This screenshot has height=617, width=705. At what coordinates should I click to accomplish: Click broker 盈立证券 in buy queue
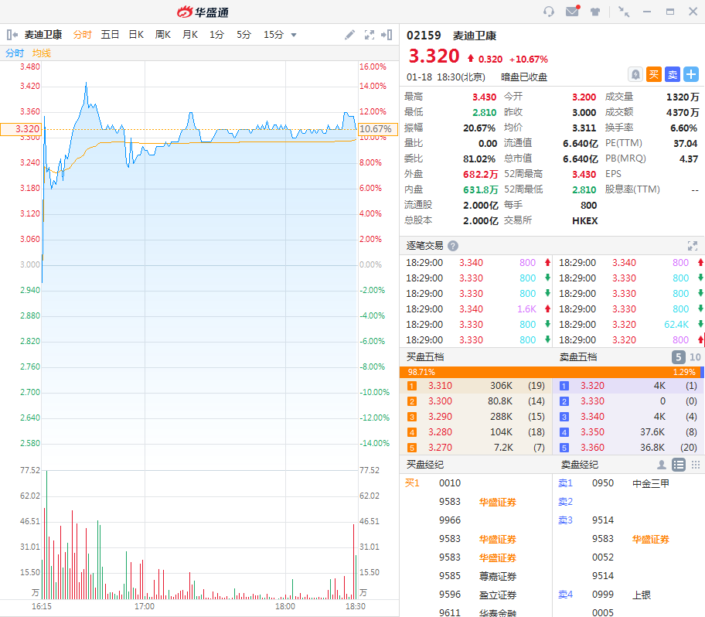point(498,595)
